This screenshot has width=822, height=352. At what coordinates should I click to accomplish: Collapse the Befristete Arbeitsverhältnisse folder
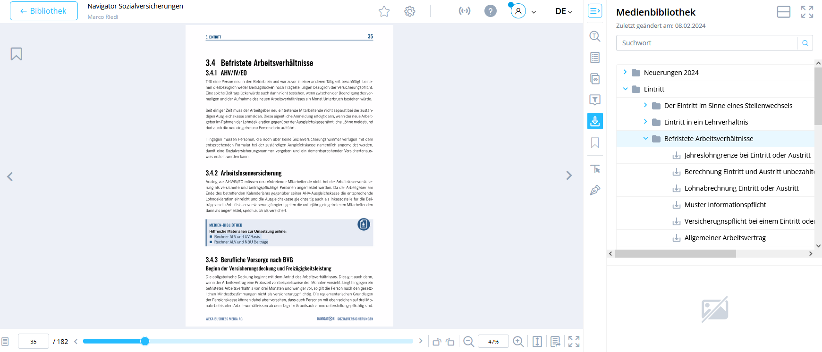point(645,139)
